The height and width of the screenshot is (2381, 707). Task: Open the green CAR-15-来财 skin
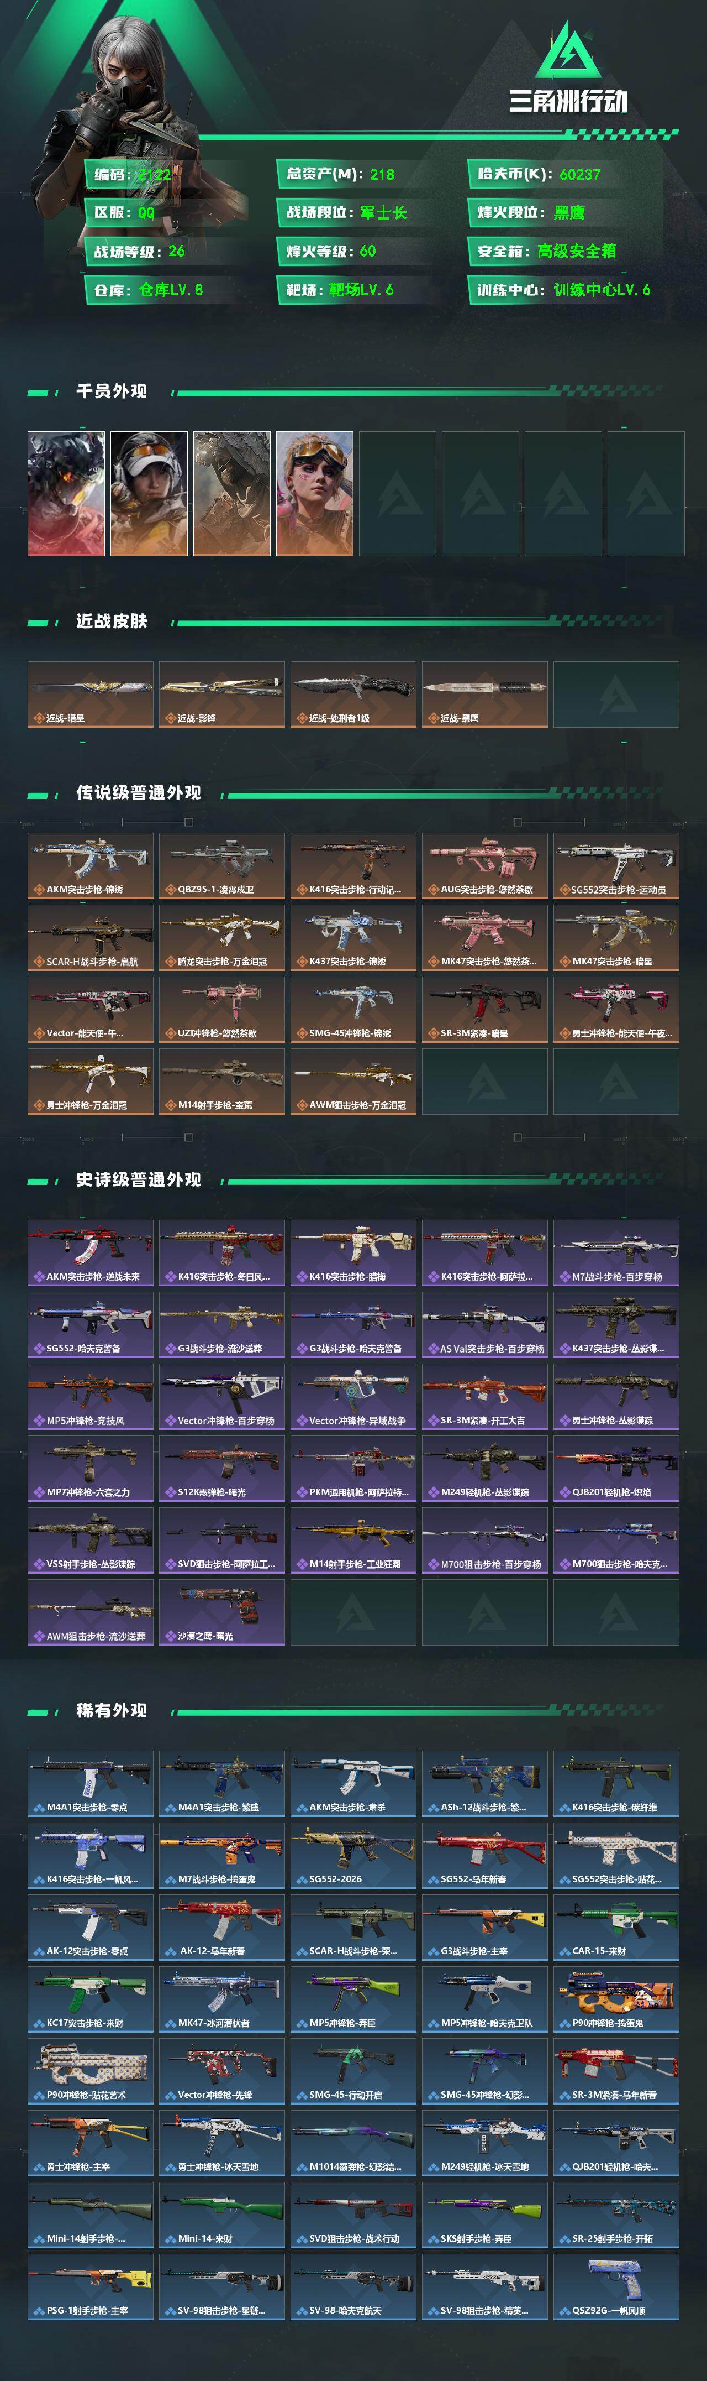point(616,1927)
